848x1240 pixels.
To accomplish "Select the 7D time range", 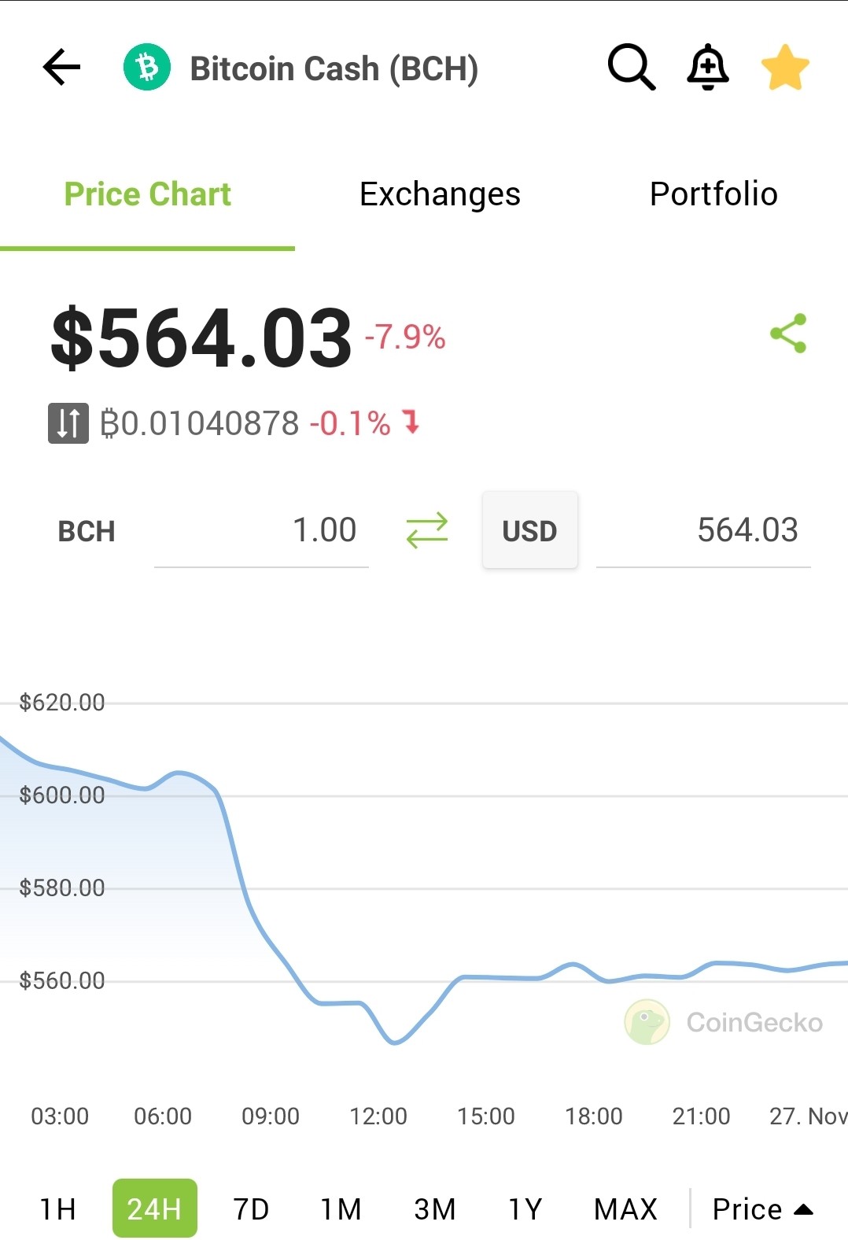I will click(252, 1209).
